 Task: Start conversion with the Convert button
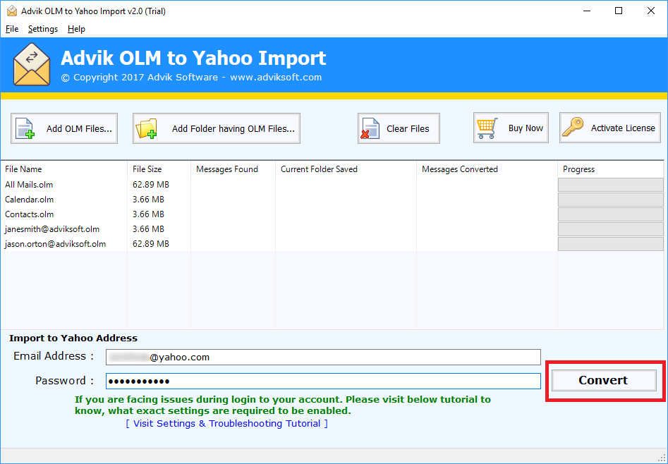tap(604, 380)
